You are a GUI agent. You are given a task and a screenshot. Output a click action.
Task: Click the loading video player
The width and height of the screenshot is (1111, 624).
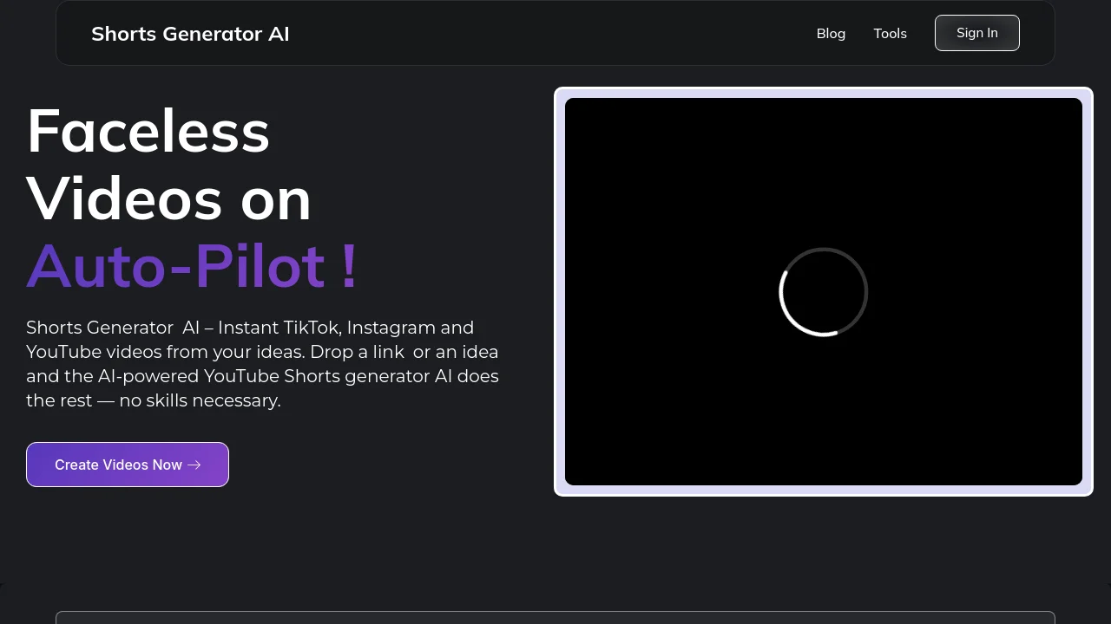click(x=823, y=291)
